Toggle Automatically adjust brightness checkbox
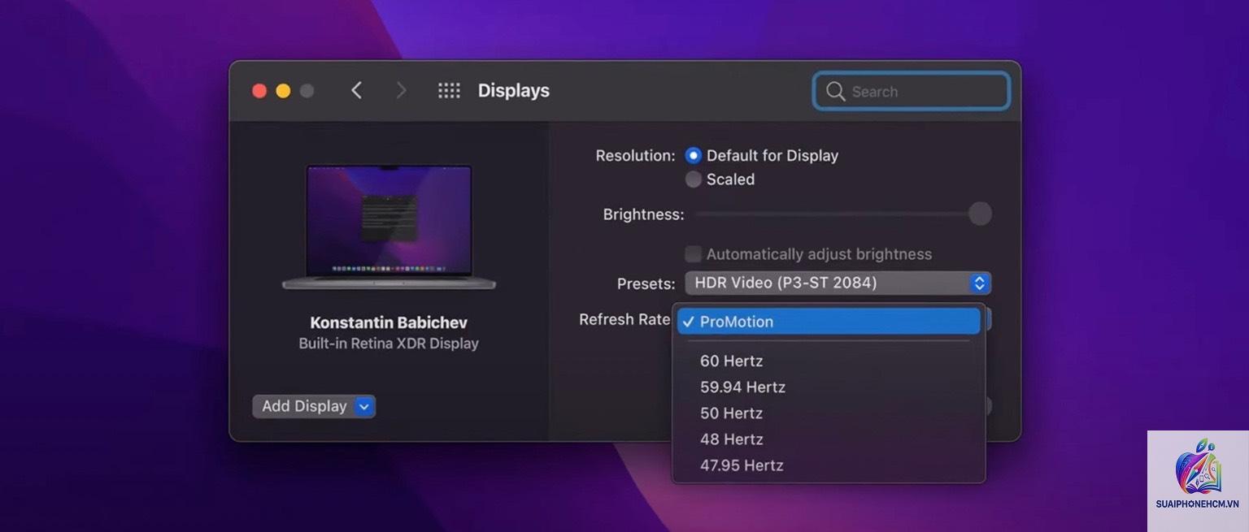The width and height of the screenshot is (1249, 532). click(694, 254)
